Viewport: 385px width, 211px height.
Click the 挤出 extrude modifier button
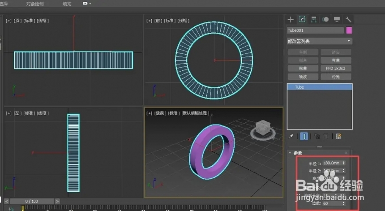336,52
